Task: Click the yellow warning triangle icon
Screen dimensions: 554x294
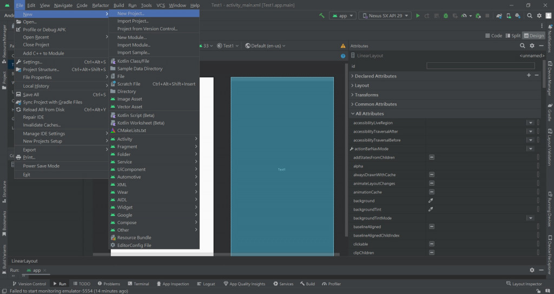Action: point(342,45)
